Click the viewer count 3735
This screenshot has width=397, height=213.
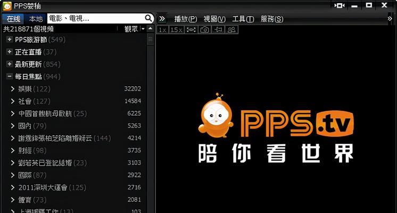point(134,150)
